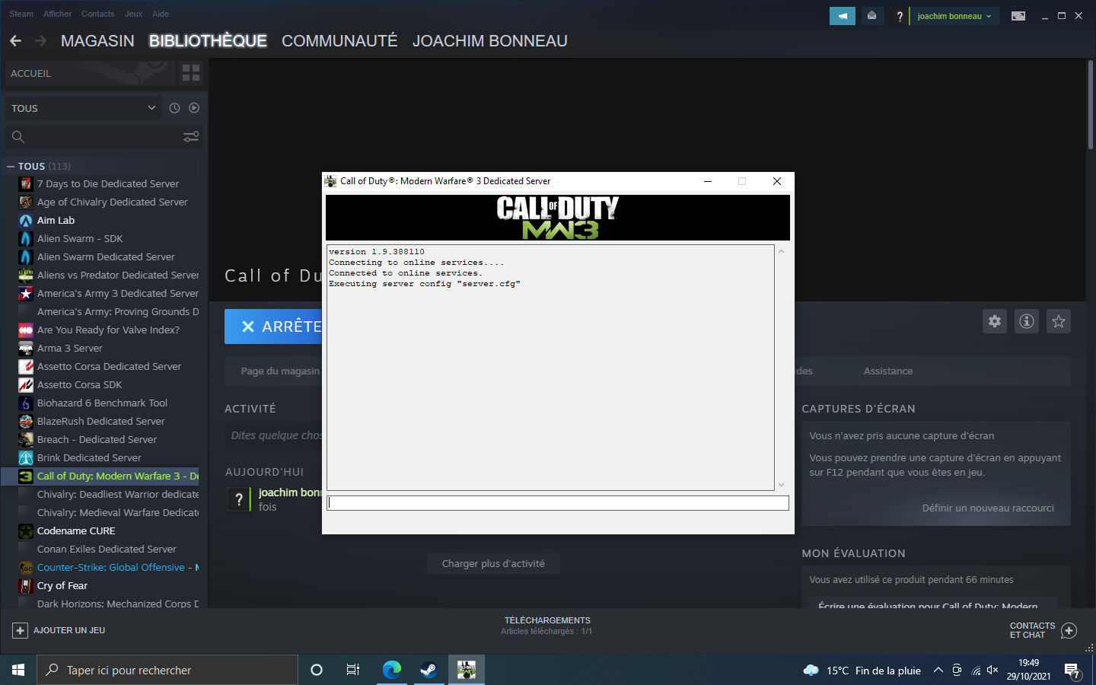Screen dimensions: 1096x685
Task: Add game to favorites with star icon
Action: [x=1059, y=321]
